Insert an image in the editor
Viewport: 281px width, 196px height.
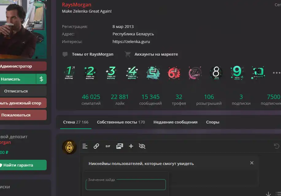click(120, 146)
